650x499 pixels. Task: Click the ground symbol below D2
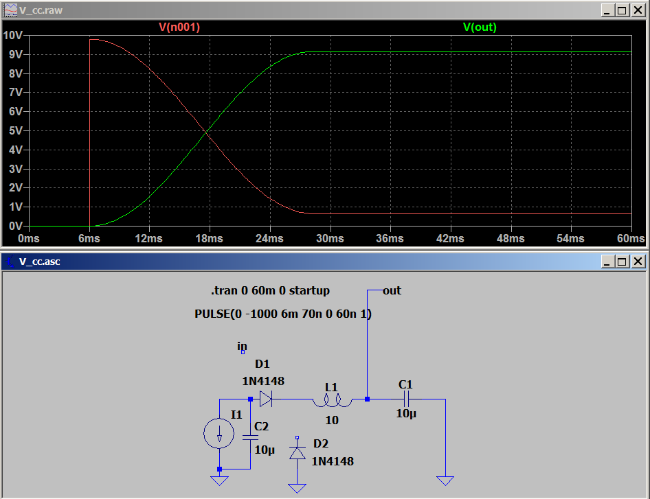click(x=297, y=487)
